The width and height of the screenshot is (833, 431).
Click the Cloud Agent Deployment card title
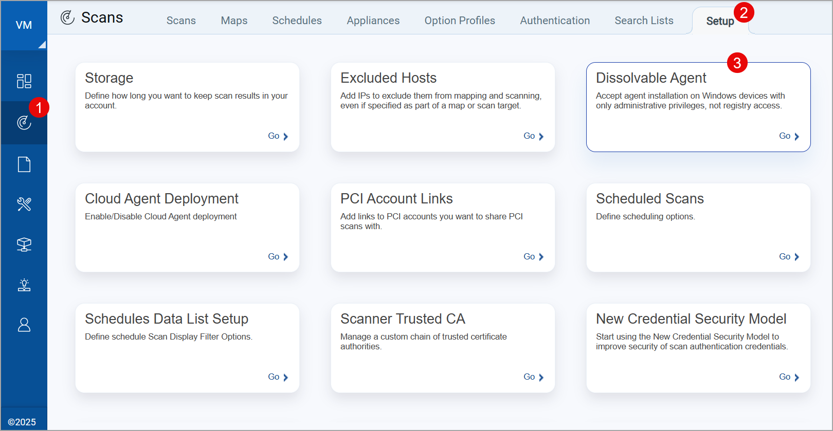coord(161,199)
